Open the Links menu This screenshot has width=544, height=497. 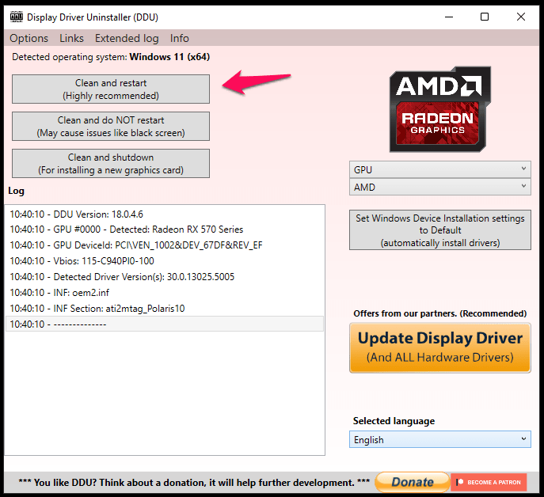[71, 38]
